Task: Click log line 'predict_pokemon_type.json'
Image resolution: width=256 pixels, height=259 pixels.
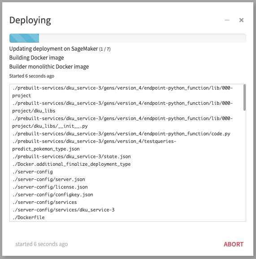Action: click(x=46, y=149)
